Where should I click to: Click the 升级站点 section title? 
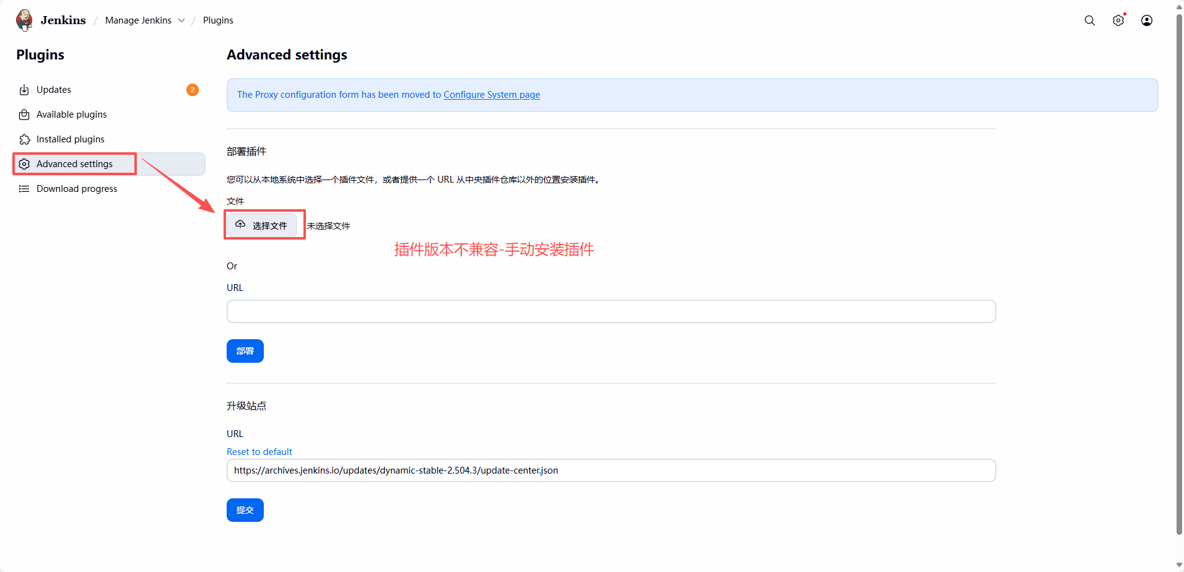click(x=246, y=406)
